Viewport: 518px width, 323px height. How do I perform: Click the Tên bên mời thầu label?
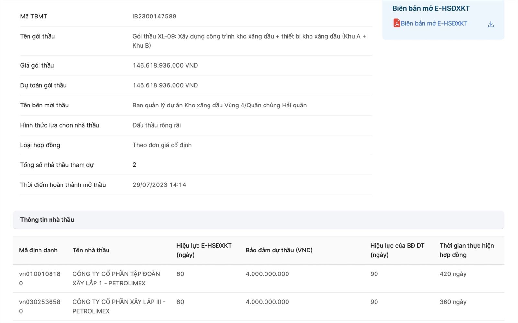(x=44, y=105)
